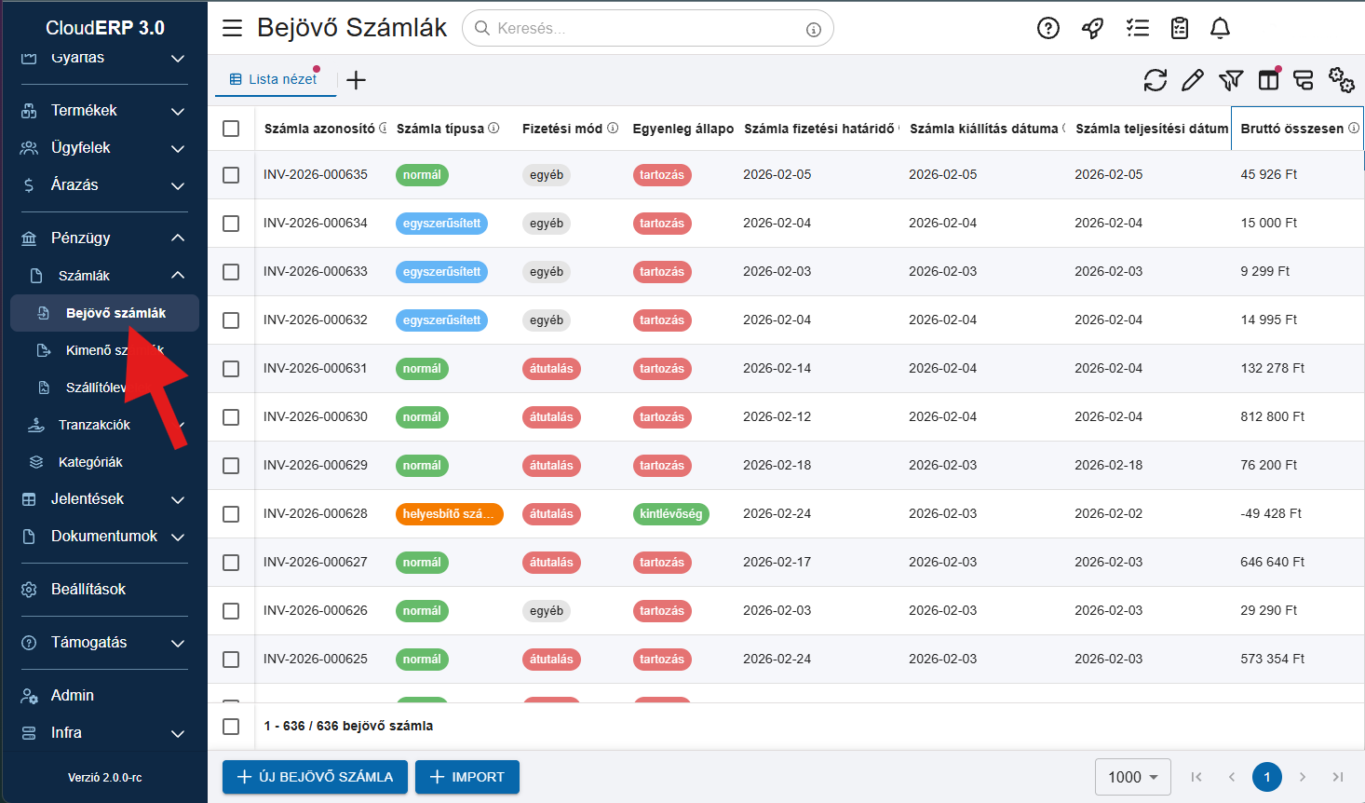Open the gears settings icon in toolbar

1341,80
